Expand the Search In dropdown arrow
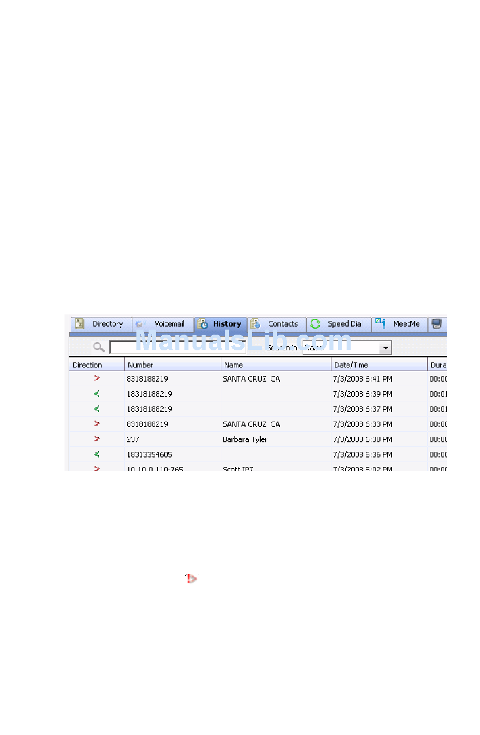 pos(386,348)
